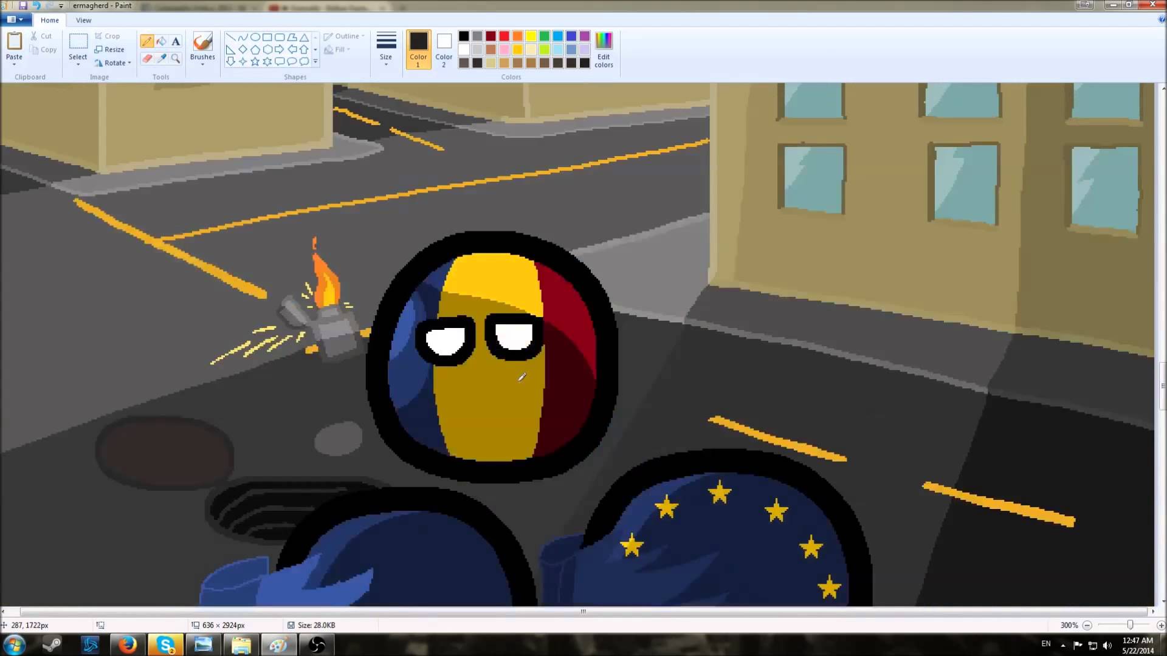1167x656 pixels.
Task: Click the zoom in plus button
Action: point(1160,625)
